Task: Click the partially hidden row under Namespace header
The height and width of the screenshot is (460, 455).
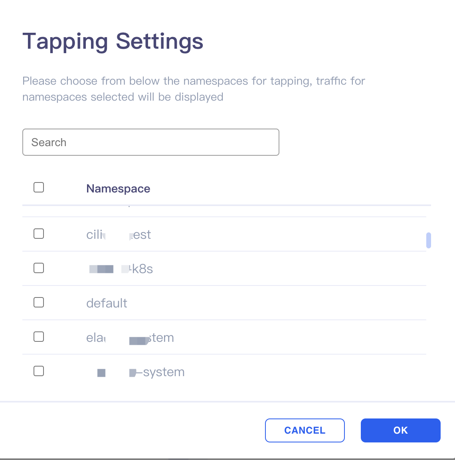Action: pos(224,211)
